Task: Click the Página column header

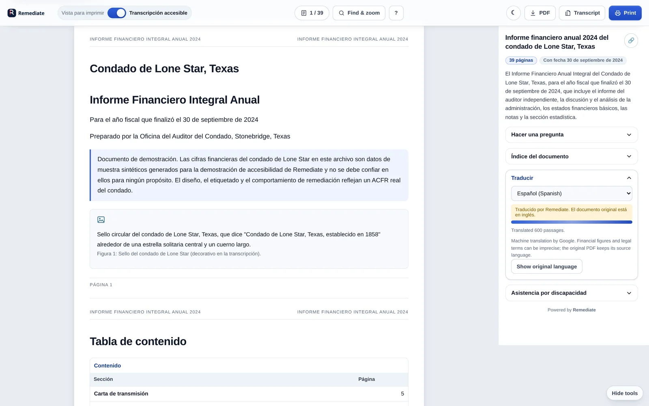Action: (x=367, y=379)
